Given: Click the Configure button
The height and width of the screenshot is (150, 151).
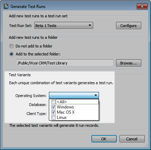Looking at the screenshot, I should pos(128,26).
